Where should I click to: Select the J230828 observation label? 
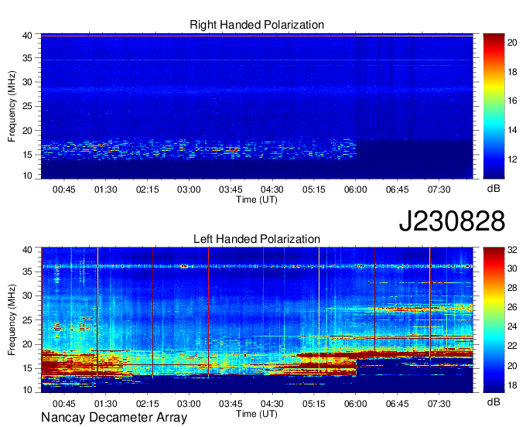pyautogui.click(x=452, y=221)
